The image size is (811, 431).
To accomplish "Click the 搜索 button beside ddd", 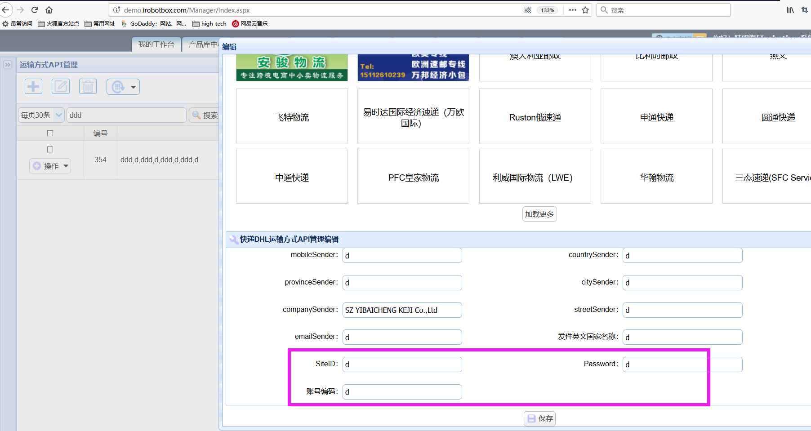I will (x=205, y=115).
